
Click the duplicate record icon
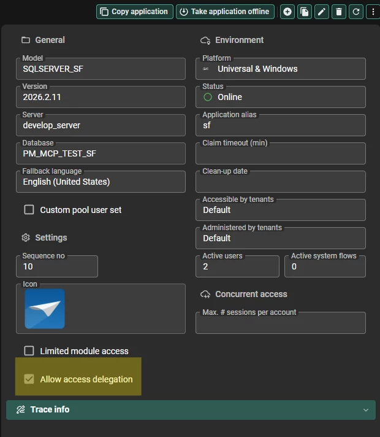tap(304, 12)
